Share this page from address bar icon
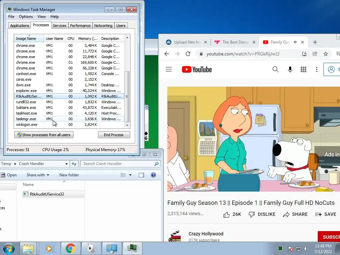The width and height of the screenshot is (340, 255). pyautogui.click(x=315, y=54)
